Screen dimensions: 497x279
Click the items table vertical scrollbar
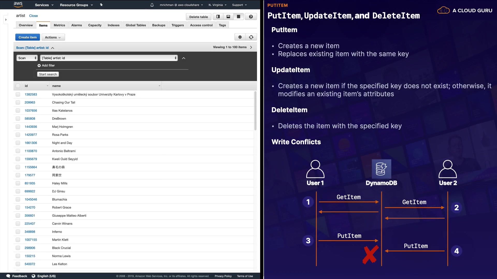[255, 111]
